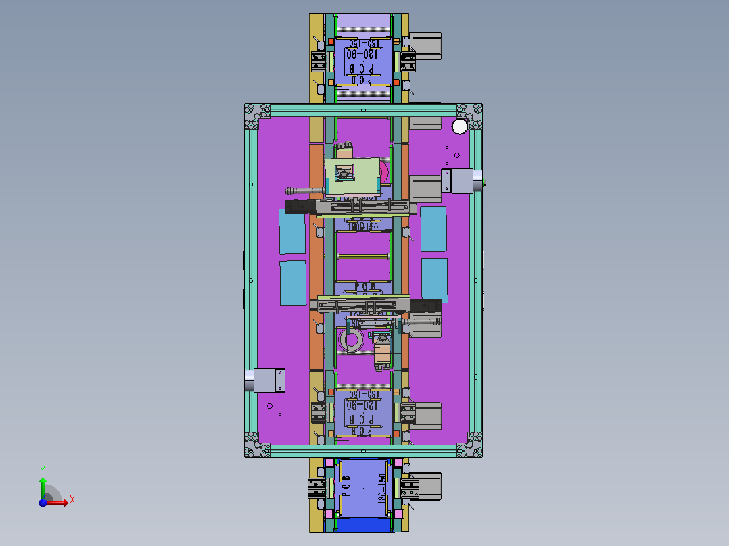The image size is (729, 546).
Task: Select the light green block on the conveyor
Action: coord(353,176)
